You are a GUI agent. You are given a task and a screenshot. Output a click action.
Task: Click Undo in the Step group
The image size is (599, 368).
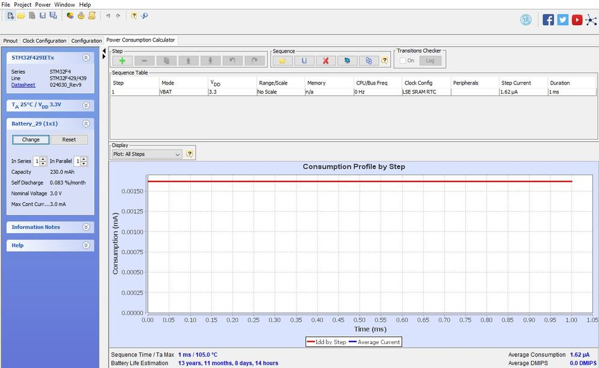point(232,61)
